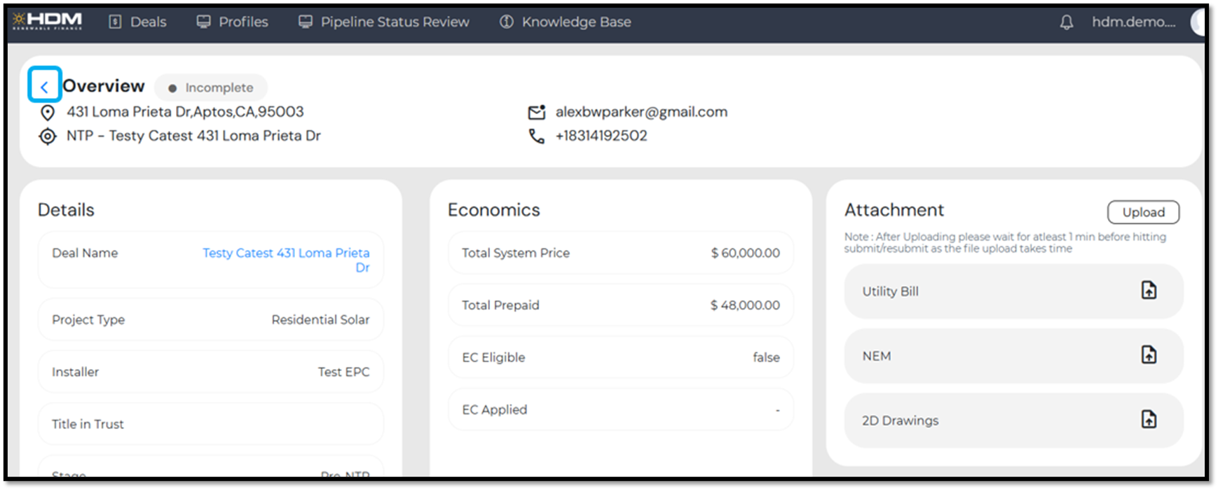This screenshot has width=1218, height=490.
Task: Select the Residential Solar value
Action: pos(320,319)
